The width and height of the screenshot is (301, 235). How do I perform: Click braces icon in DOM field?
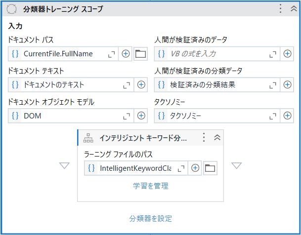point(15,116)
